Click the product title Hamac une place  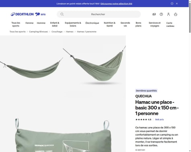pos(157,108)
